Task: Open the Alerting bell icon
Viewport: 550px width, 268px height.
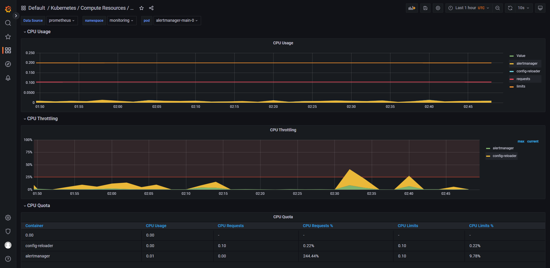Action: 8,78
